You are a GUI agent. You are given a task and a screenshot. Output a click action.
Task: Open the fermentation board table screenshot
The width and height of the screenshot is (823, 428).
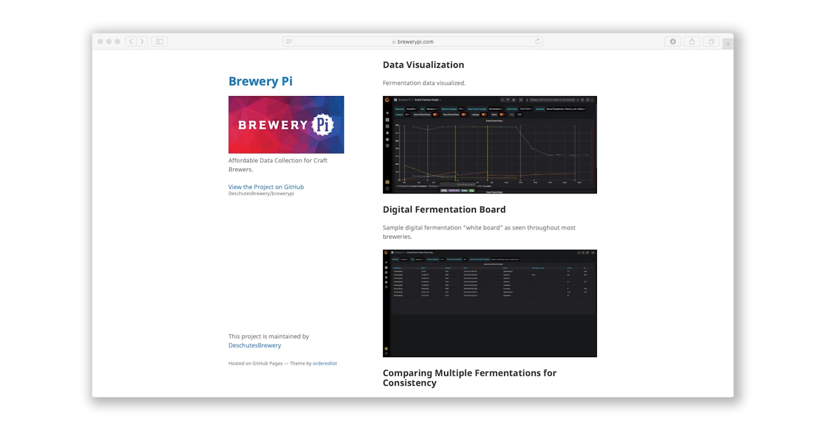(489, 303)
